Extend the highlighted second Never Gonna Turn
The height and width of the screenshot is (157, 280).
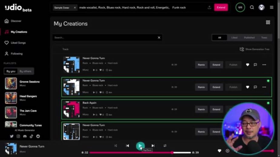point(216,87)
